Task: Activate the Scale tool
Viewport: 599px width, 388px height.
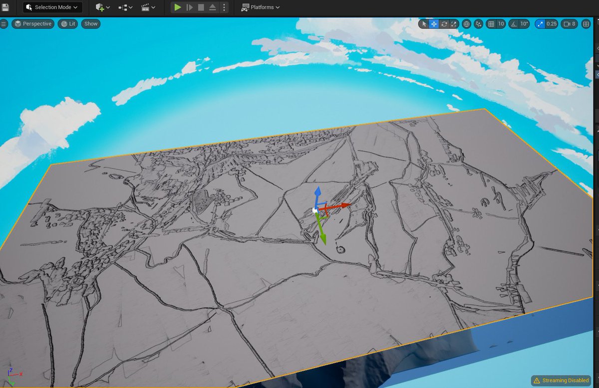Action: 453,23
